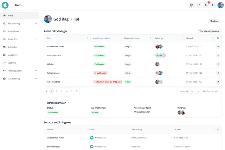Open Statistik from the sidebar

[x=12, y=63]
